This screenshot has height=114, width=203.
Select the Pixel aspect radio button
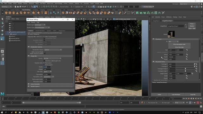pos(44,63)
